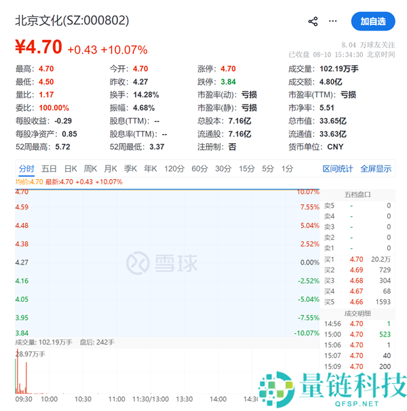Viewport: 407px width, 411px height.
Task: Click the 货币单位 value CNY
Action: [335, 146]
